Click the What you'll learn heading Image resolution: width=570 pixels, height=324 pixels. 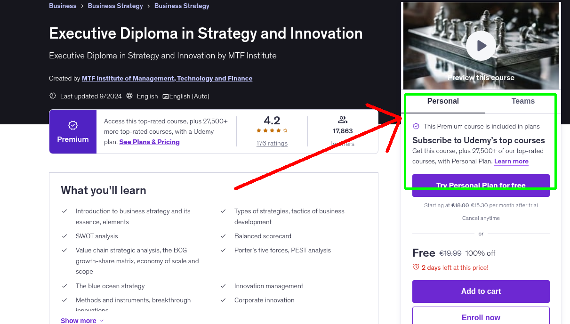point(104,190)
